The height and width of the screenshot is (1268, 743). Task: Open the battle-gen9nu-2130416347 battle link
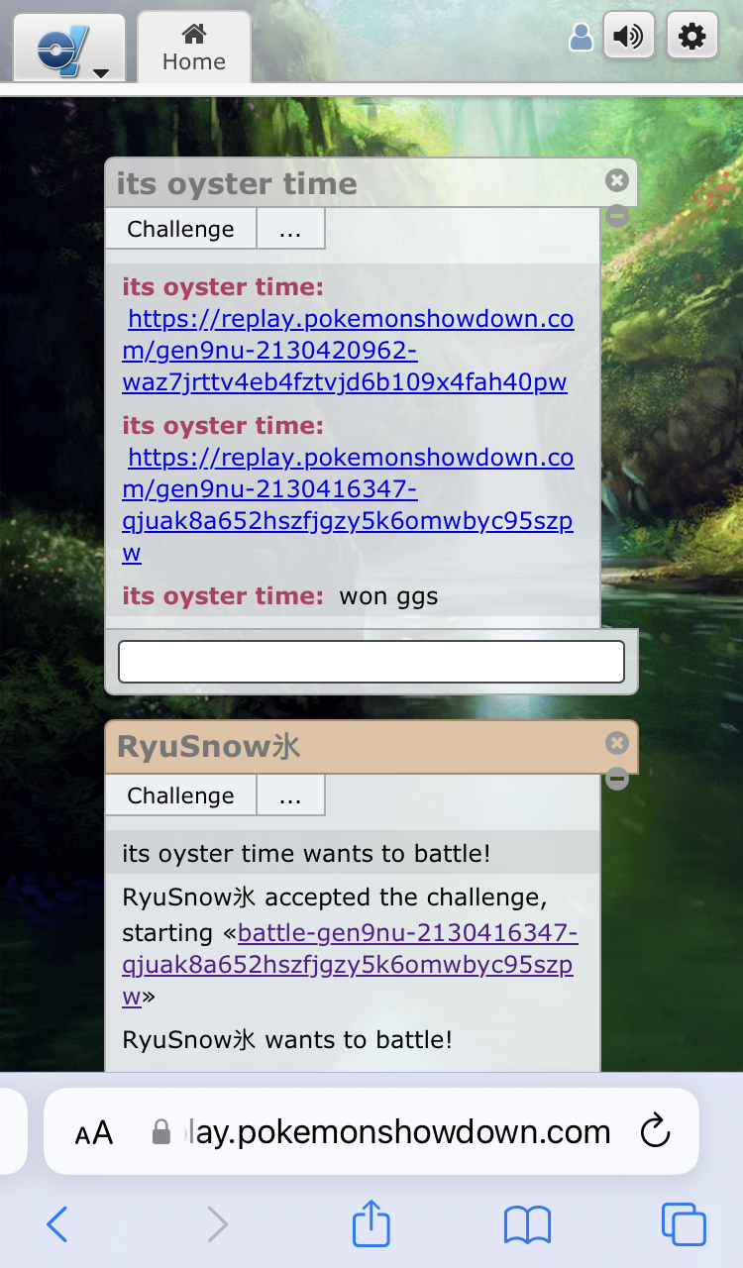[x=350, y=965]
